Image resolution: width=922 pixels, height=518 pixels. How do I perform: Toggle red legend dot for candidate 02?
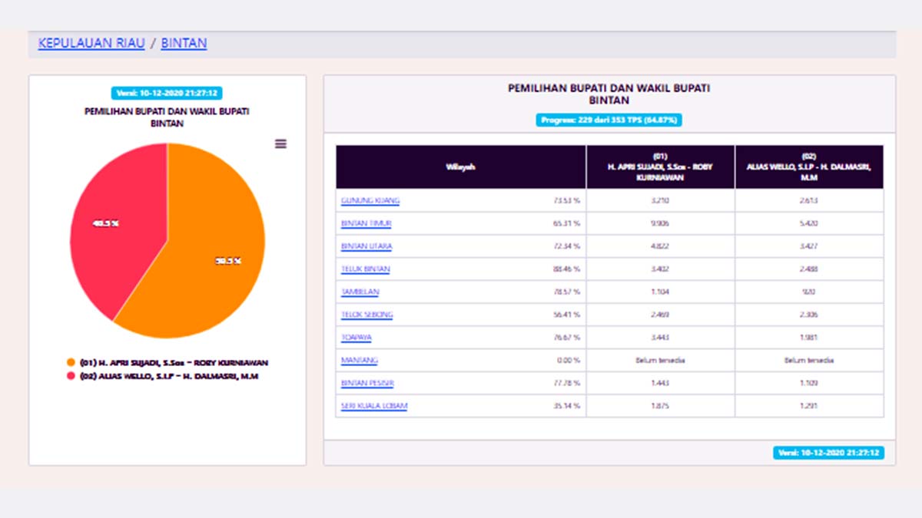71,376
